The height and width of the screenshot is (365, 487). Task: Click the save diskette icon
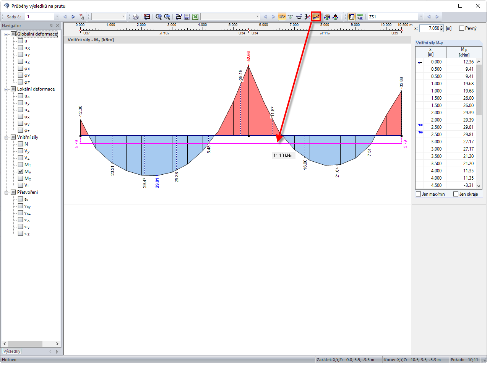(x=187, y=17)
